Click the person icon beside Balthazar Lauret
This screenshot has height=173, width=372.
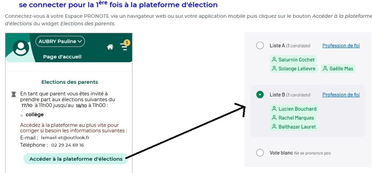pyautogui.click(x=274, y=127)
